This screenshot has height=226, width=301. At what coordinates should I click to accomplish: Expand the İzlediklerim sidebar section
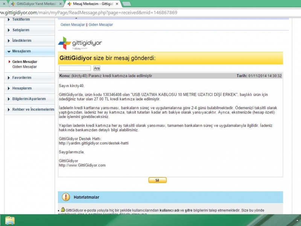pyautogui.click(x=30, y=41)
